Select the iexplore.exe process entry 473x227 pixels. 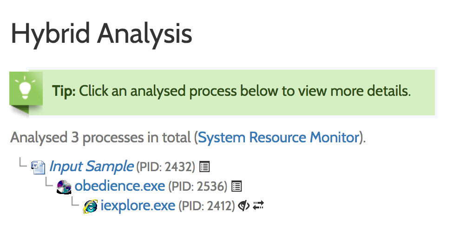[138, 206]
